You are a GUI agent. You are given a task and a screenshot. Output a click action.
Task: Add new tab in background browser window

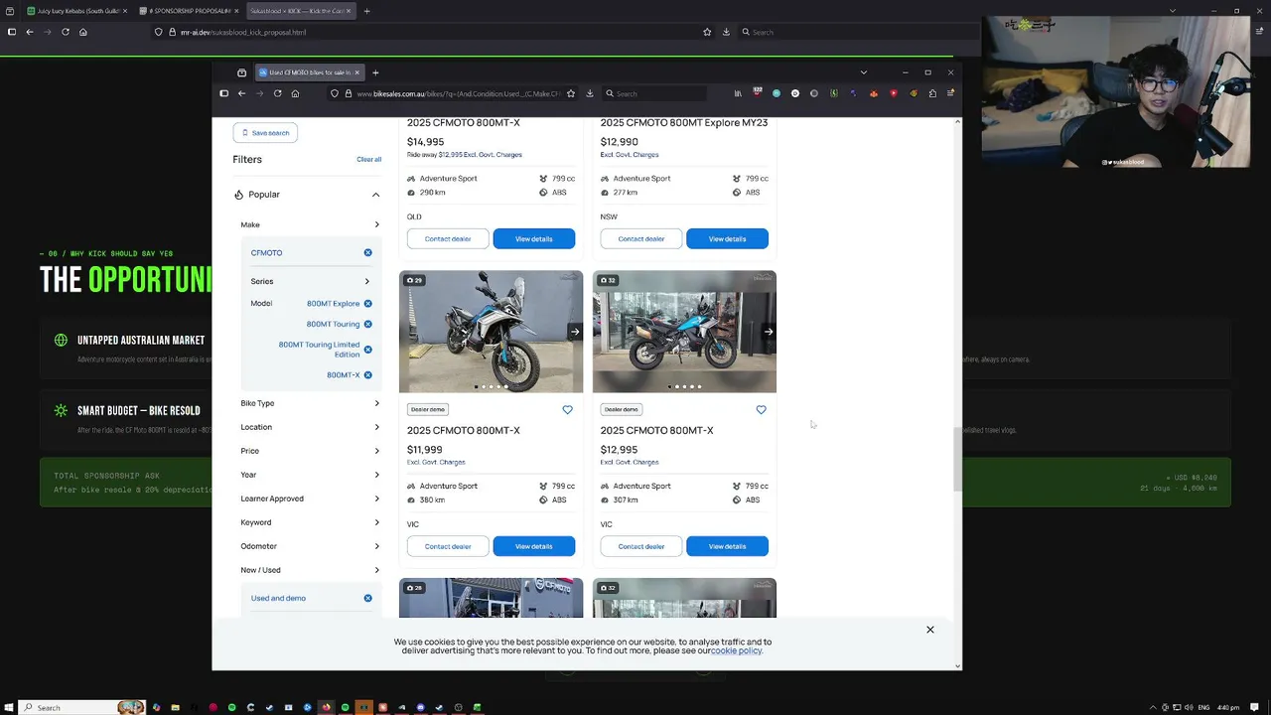(366, 11)
